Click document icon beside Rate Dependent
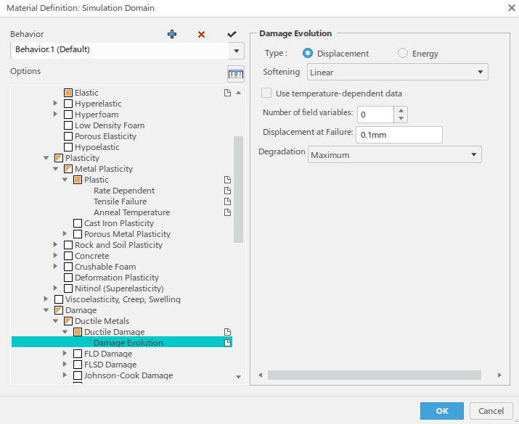 coord(227,191)
